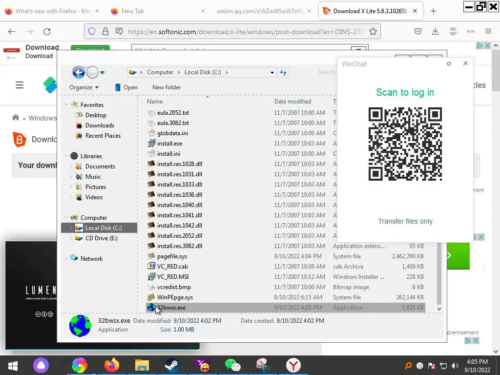Select Local Disk (C:) in navigation tree
The height and width of the screenshot is (375, 500).
pyautogui.click(x=104, y=228)
